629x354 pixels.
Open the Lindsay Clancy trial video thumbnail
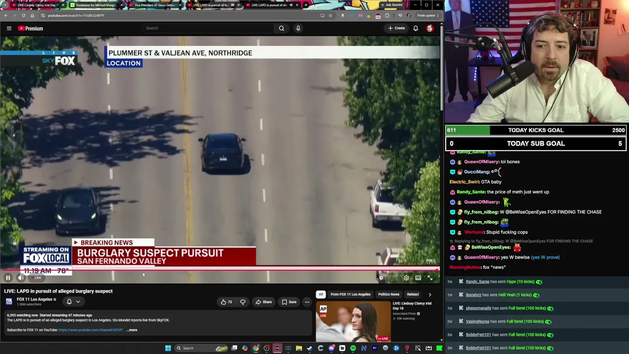[353, 322]
